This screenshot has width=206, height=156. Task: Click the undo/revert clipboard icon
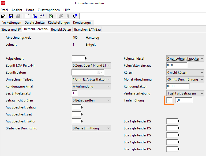(42, 16)
